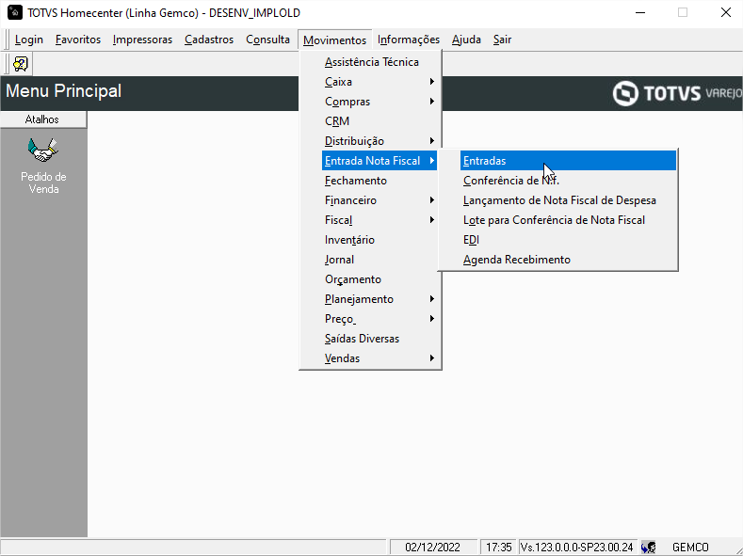Close the TOTVS Homecenter window
Screen dimensions: 743x556
[x=725, y=13]
